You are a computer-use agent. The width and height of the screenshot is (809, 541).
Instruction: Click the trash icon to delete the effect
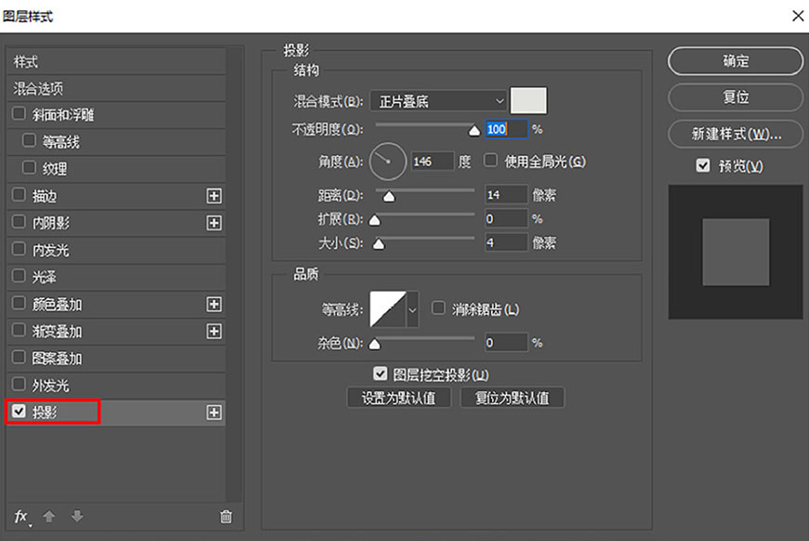pyautogui.click(x=225, y=517)
